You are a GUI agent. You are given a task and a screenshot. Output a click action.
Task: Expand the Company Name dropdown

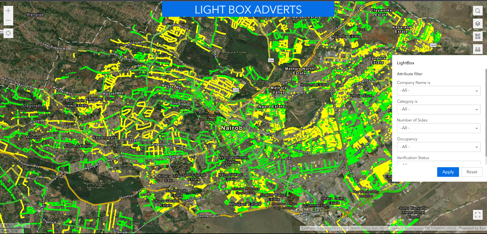(438, 91)
